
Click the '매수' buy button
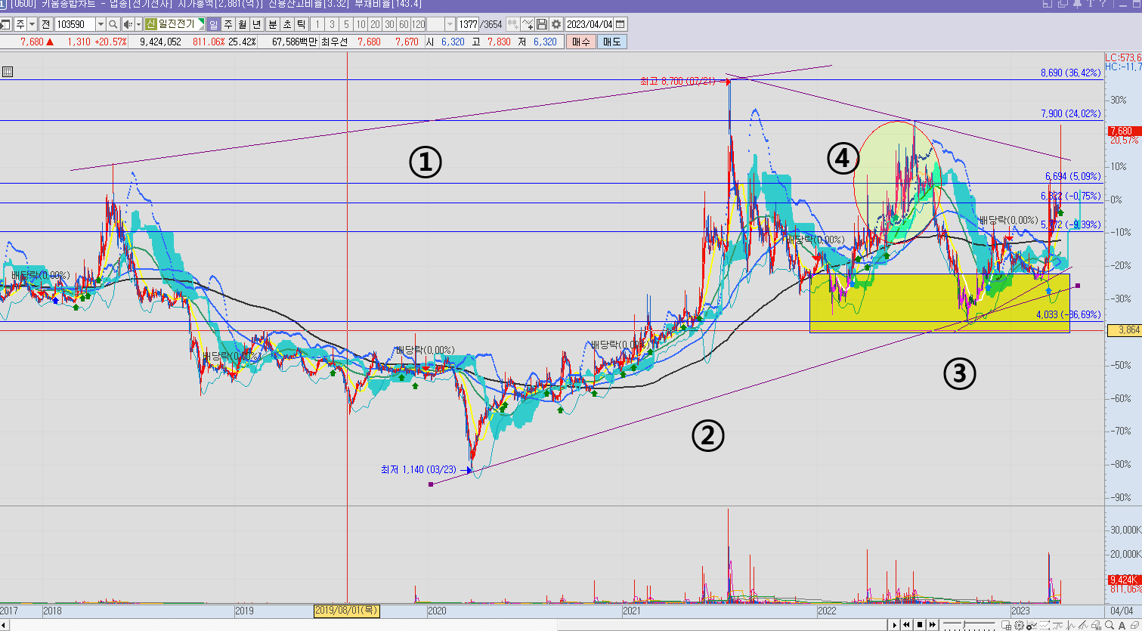click(x=580, y=42)
